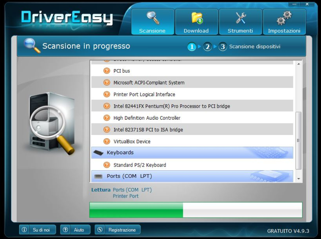
Task: Click the icon next to VirtualBox Device
Action: [x=106, y=141]
